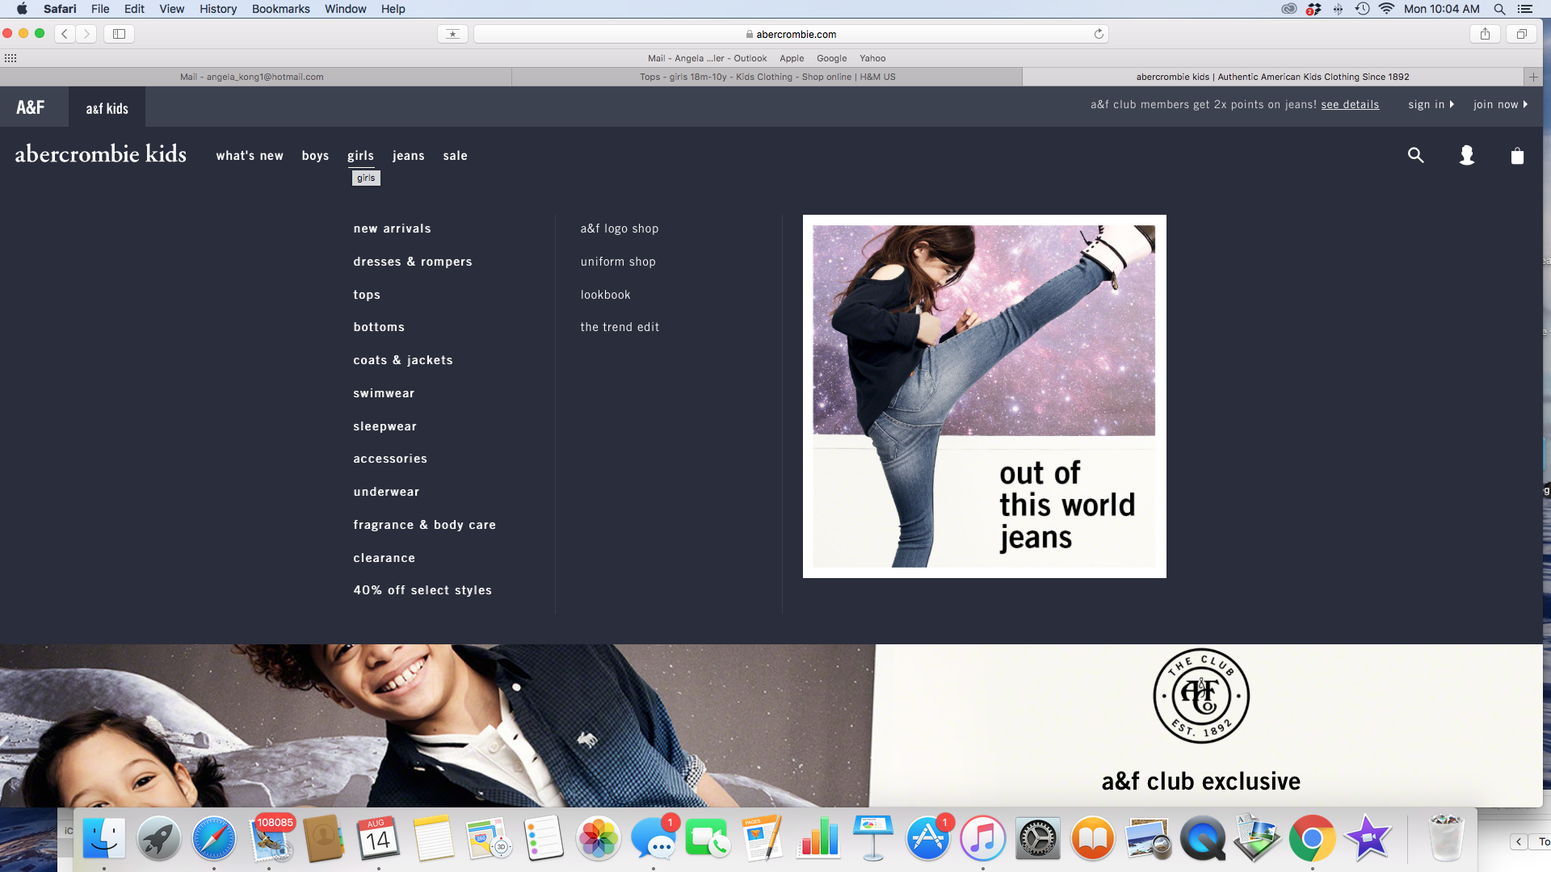
Task: Click the Safari back arrow
Action: point(65,34)
